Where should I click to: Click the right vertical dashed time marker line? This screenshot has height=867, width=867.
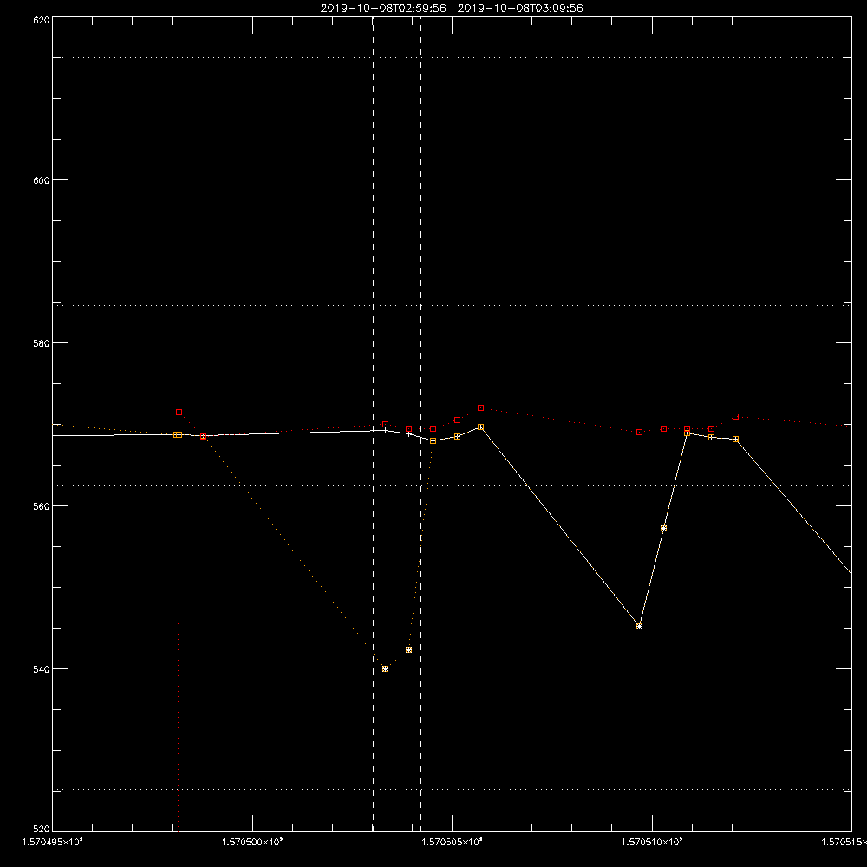coord(421,424)
